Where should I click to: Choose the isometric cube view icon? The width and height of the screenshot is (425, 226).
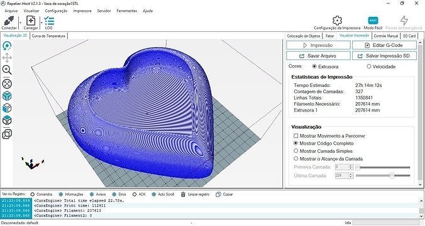(x=7, y=96)
